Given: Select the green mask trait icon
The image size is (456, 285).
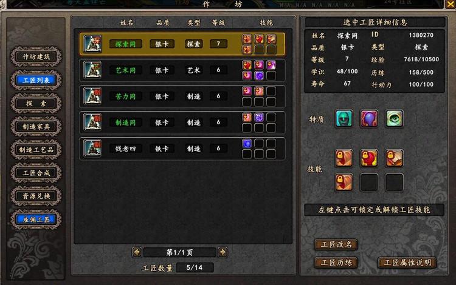Looking at the screenshot, I should coord(344,119).
